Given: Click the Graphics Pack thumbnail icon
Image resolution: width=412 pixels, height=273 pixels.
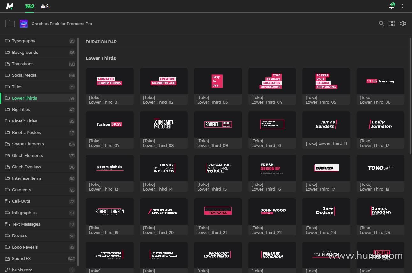Looking at the screenshot, I should (x=24, y=24).
